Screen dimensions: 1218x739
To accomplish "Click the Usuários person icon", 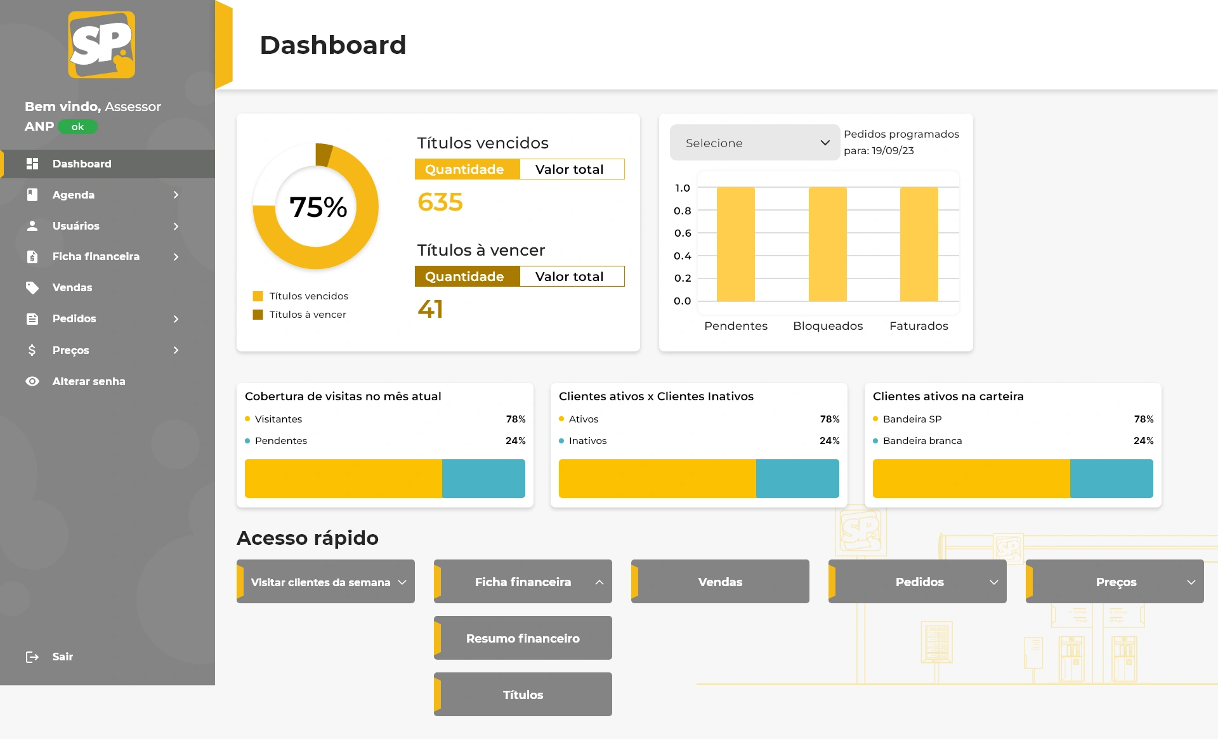I will point(32,226).
